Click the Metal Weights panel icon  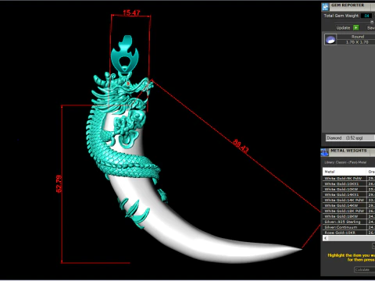[x=324, y=152]
